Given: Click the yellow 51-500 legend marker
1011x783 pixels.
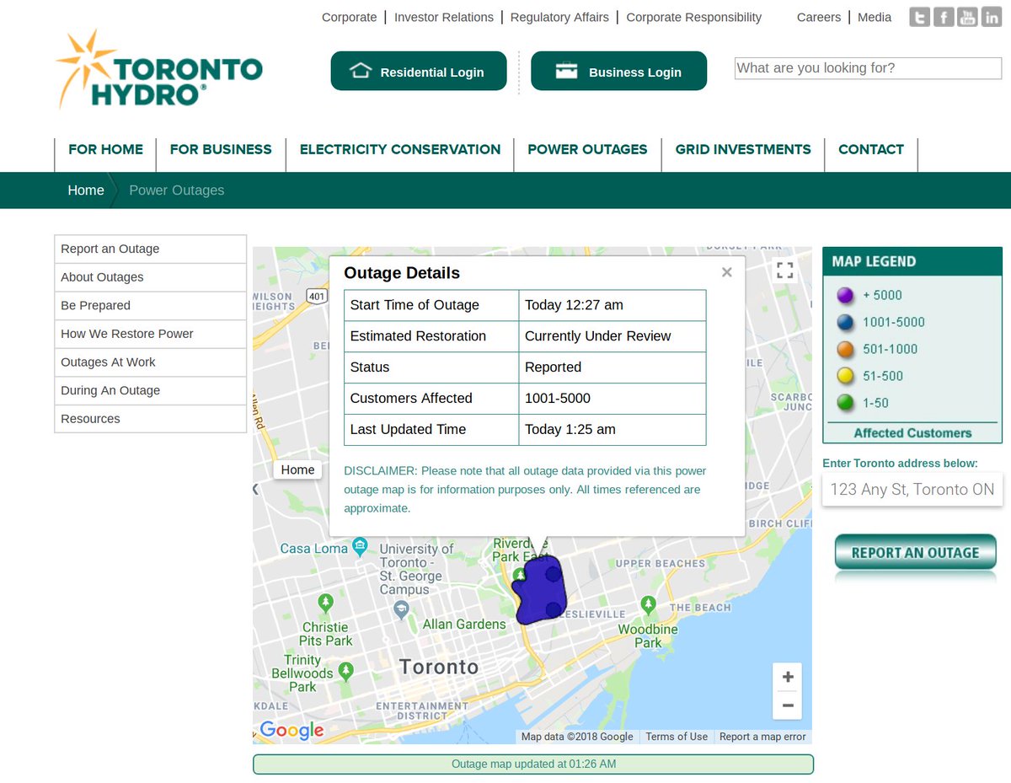Looking at the screenshot, I should [x=845, y=377].
